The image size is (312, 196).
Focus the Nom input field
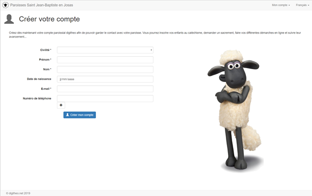(x=105, y=70)
